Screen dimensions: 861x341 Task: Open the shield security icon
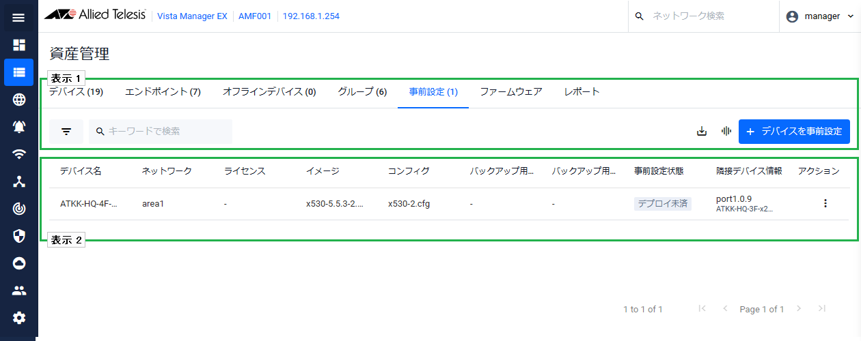click(x=18, y=236)
